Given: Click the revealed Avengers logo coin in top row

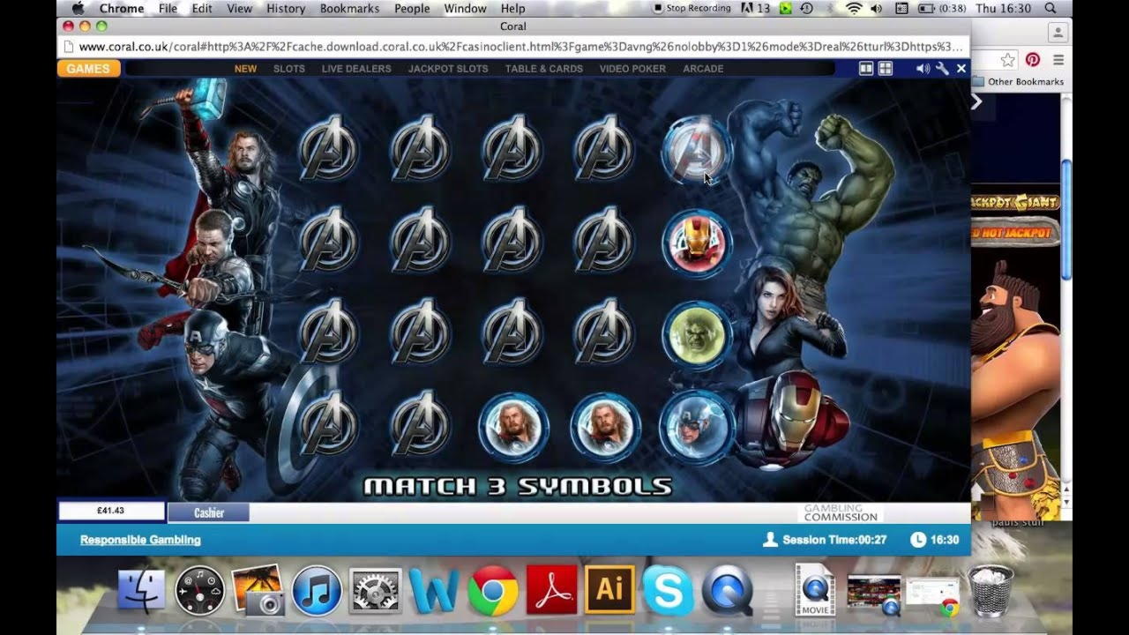Looking at the screenshot, I should click(697, 150).
